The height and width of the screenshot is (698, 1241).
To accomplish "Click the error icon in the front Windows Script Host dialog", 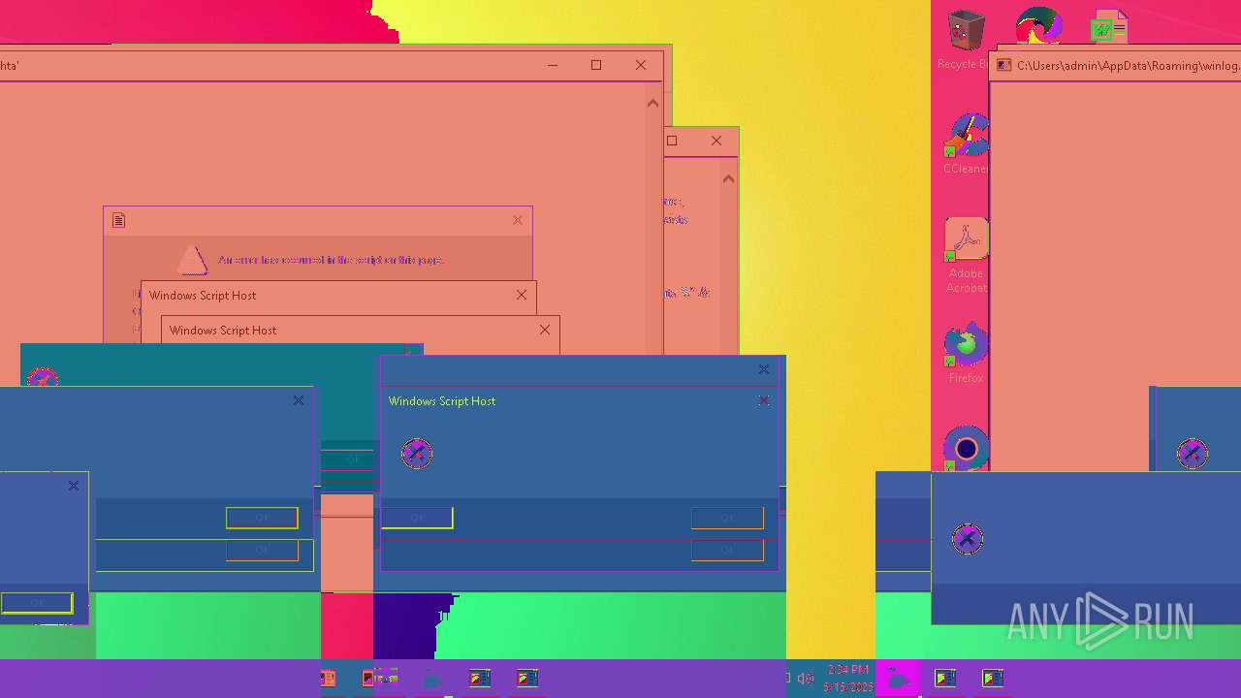I will click(x=417, y=453).
